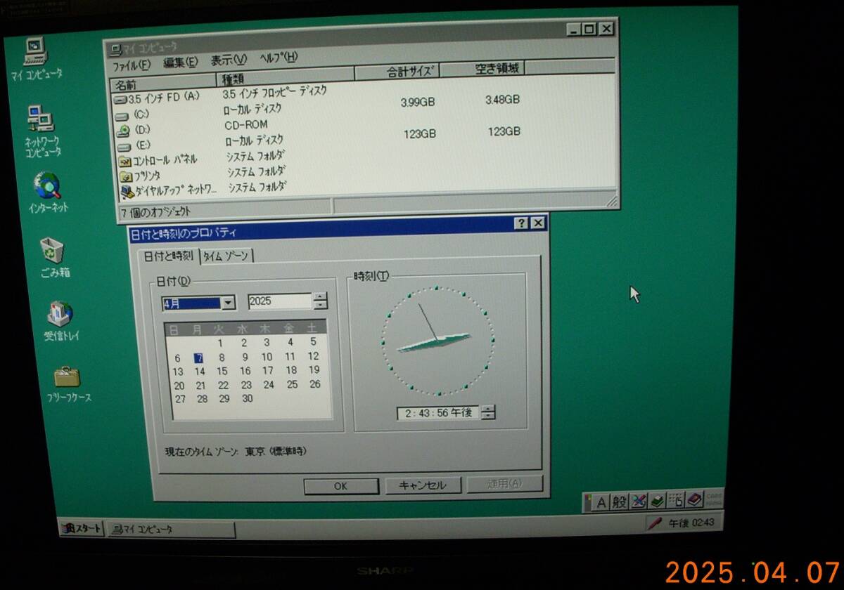
Task: Click the year input field showing 2025
Action: (x=281, y=301)
